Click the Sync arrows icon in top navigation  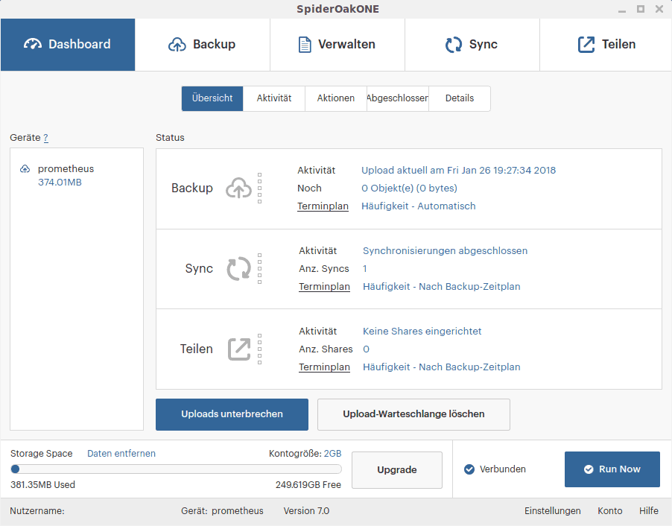pos(454,45)
